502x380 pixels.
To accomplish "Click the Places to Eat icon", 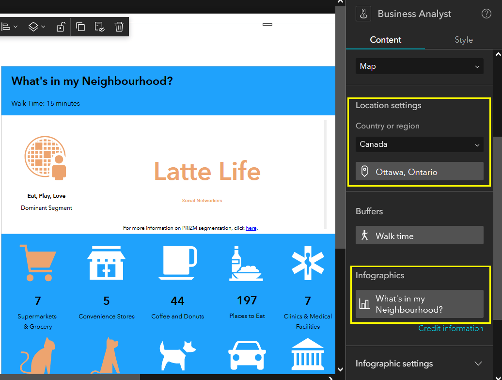I will [x=246, y=264].
